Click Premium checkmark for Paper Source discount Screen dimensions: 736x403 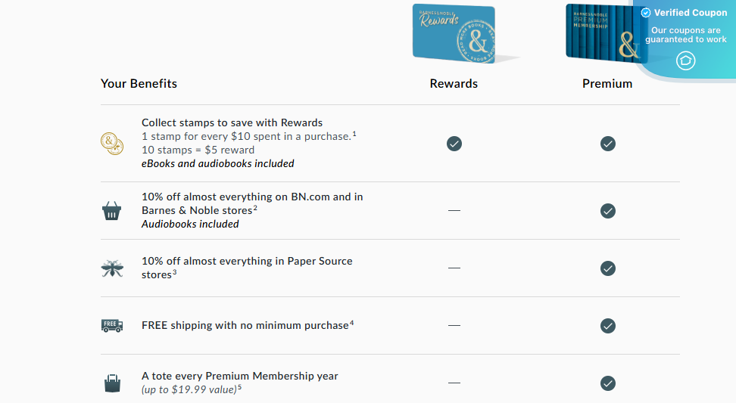click(607, 268)
